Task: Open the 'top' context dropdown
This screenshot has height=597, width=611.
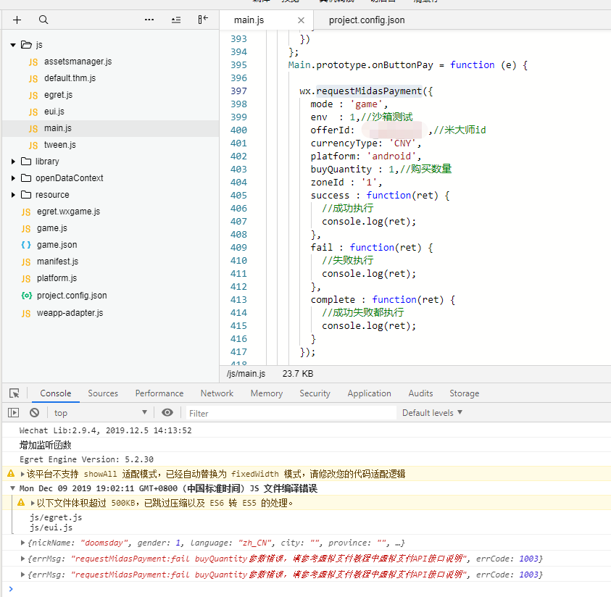Action: 100,412
